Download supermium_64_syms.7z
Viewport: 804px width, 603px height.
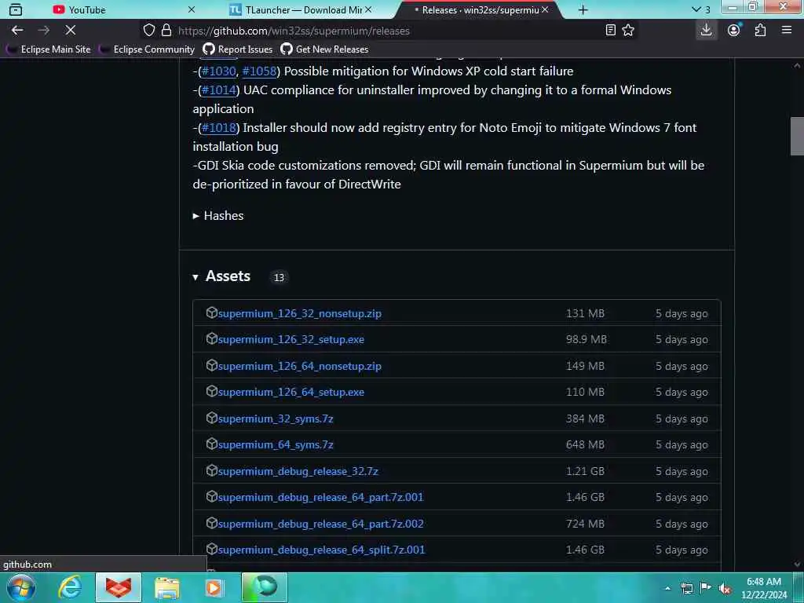(276, 445)
